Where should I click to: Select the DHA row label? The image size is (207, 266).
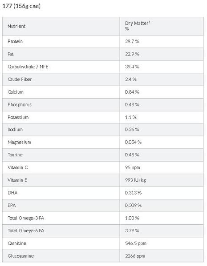pos(12,193)
